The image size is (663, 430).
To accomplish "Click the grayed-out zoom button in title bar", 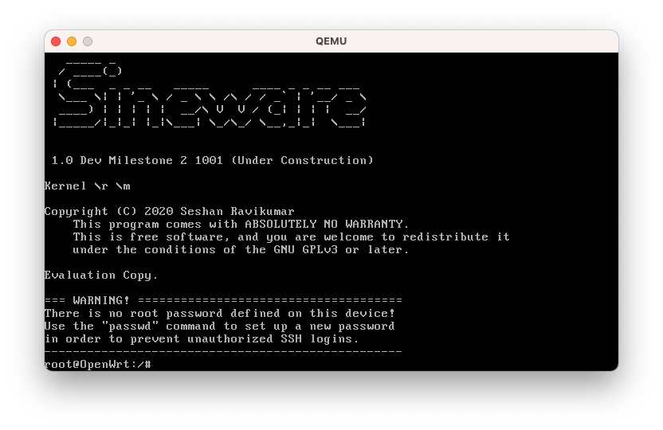I will [x=88, y=41].
